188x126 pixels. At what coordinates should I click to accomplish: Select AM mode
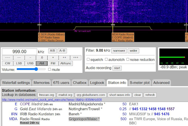(42, 63)
